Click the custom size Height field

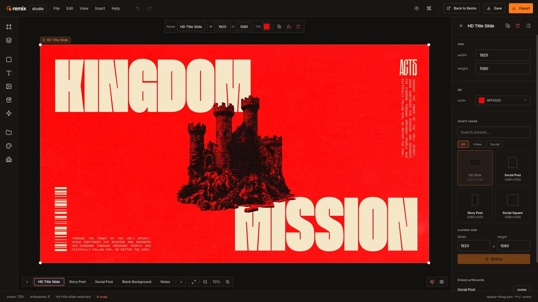pos(514,246)
